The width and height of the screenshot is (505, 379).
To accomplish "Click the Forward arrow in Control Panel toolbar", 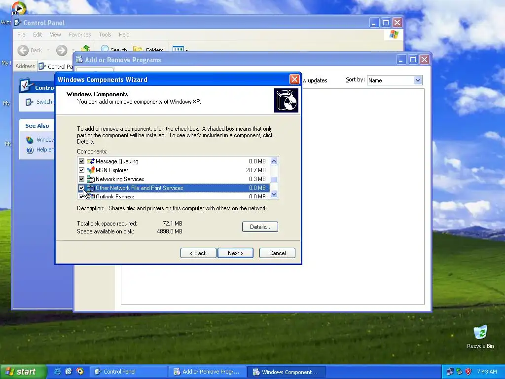I will pyautogui.click(x=62, y=50).
